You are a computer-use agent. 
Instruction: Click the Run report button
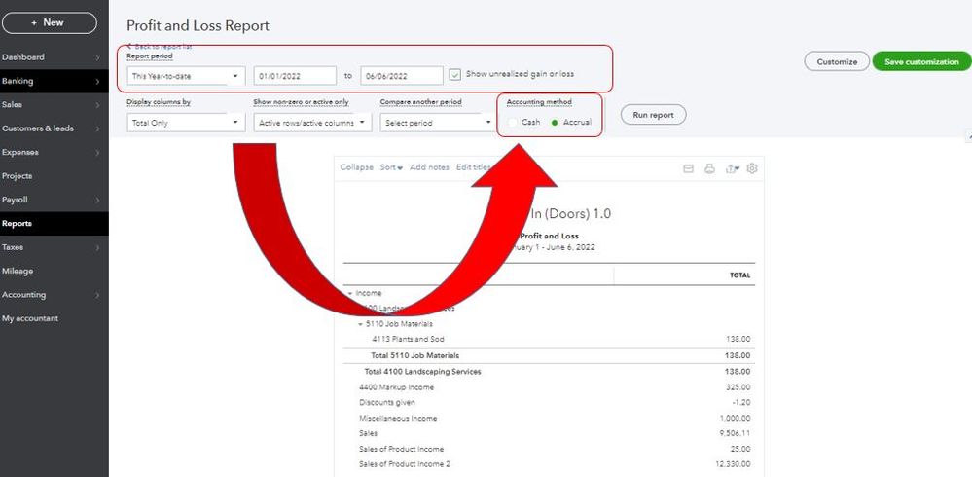click(x=654, y=115)
